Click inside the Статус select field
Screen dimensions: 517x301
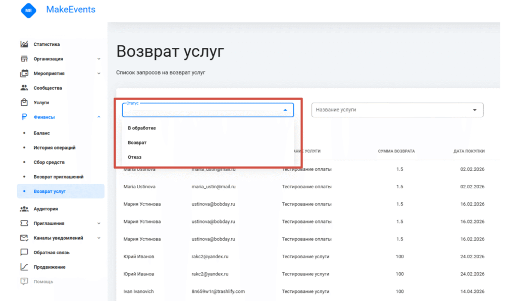click(208, 110)
